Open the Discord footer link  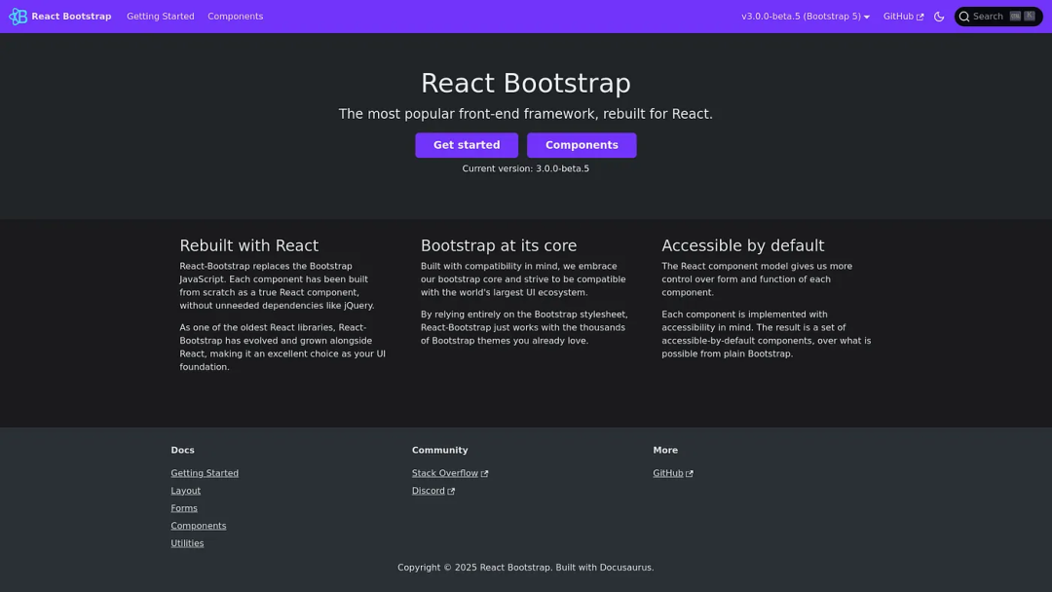(x=429, y=491)
